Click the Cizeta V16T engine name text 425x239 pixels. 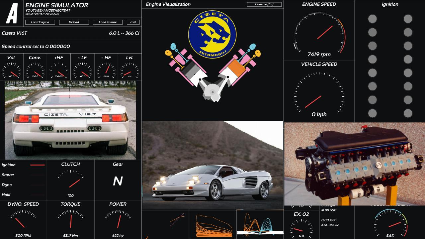coord(15,33)
